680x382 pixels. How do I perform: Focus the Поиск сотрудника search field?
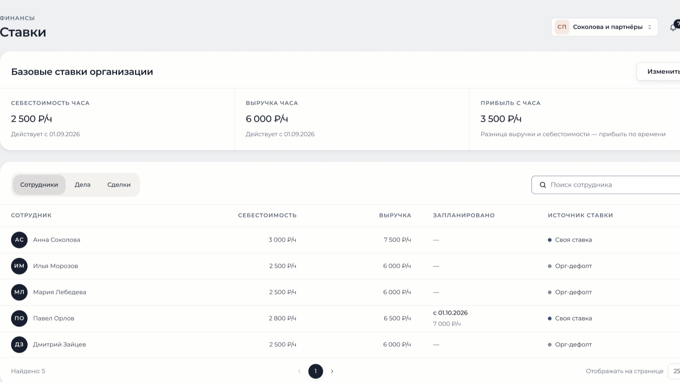[606, 185]
